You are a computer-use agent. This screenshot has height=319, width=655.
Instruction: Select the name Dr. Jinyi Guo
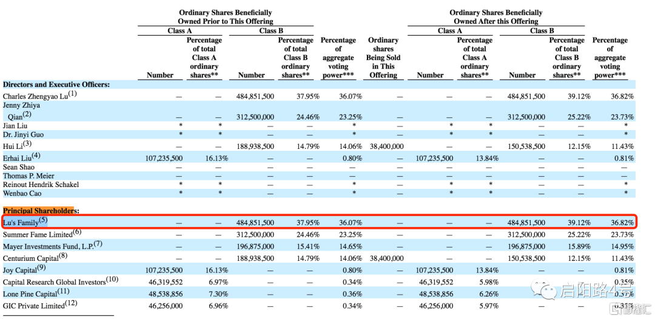23,135
